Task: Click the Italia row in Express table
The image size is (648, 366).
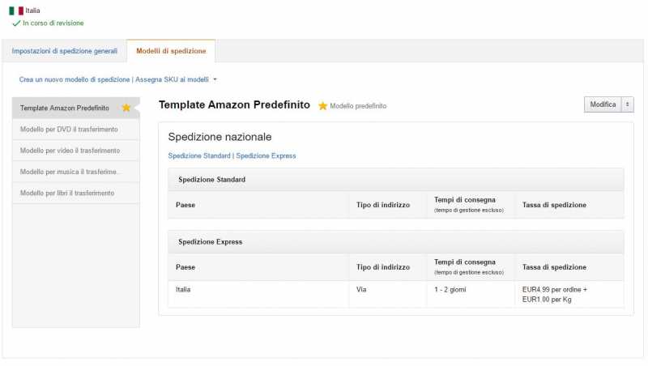Action: 183,289
